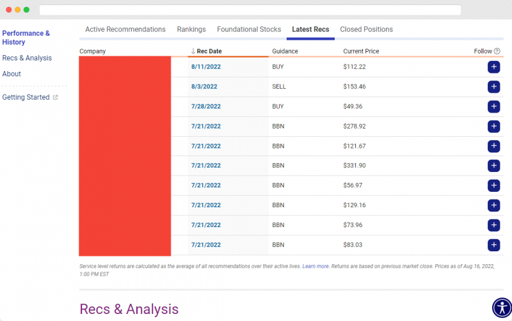512x321 pixels.
Task: Click the $56.97 current price
Action: (x=353, y=185)
